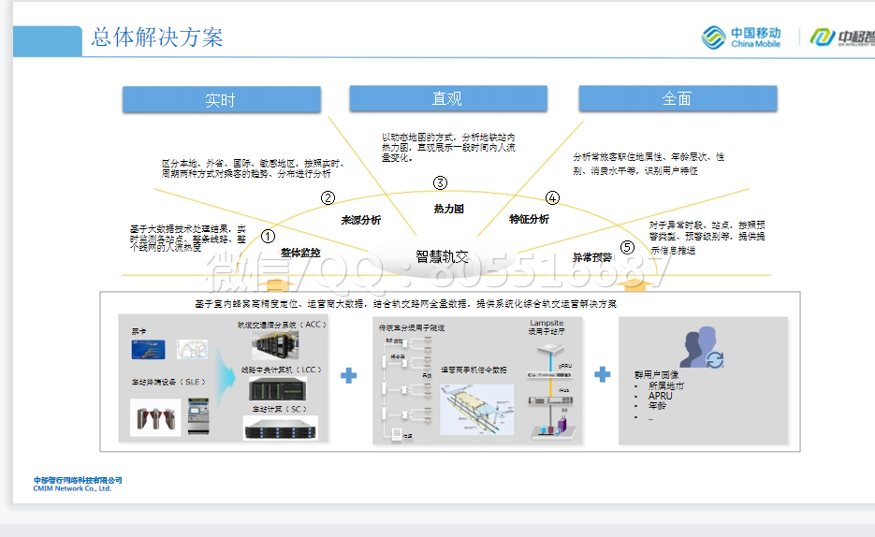Click the group user portrait icon

point(702,347)
